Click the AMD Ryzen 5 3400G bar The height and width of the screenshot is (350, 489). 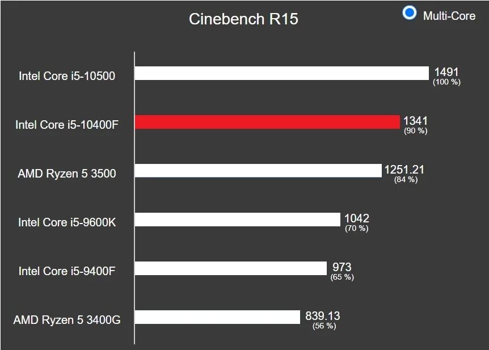click(x=218, y=317)
